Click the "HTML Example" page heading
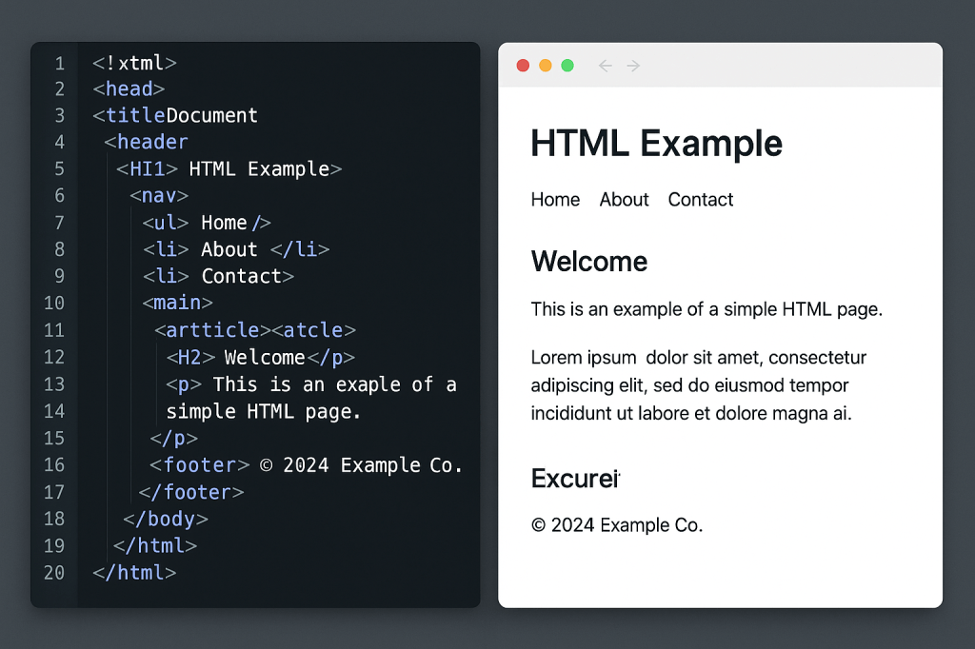This screenshot has width=975, height=649. [656, 144]
